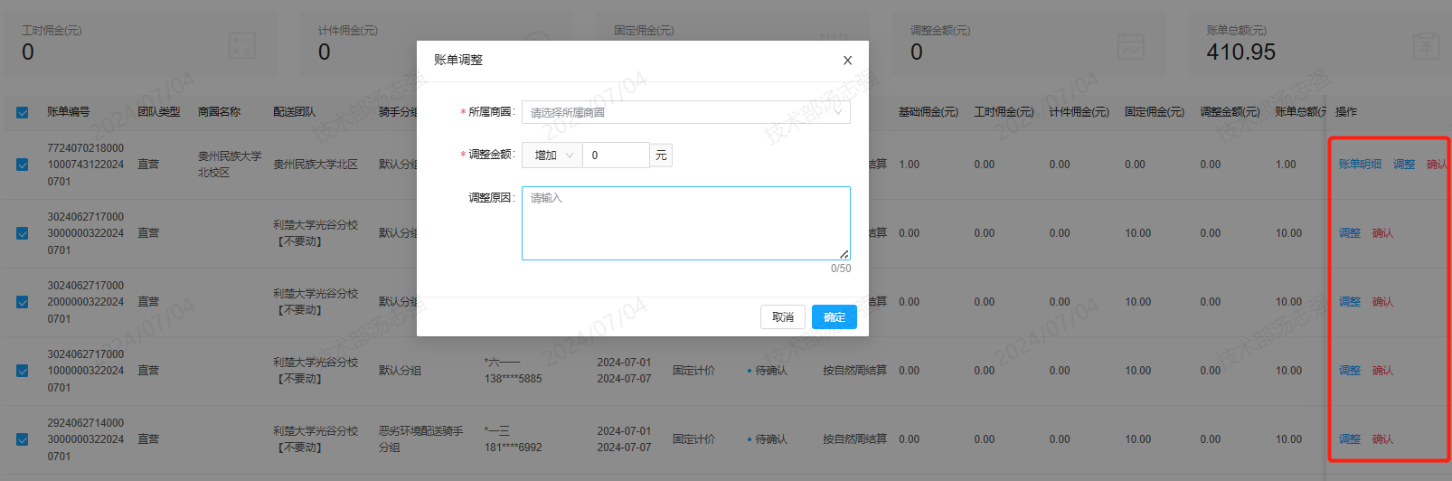Click 调整 for bill 2924062714000
Image resolution: width=1452 pixels, height=481 pixels.
1350,439
